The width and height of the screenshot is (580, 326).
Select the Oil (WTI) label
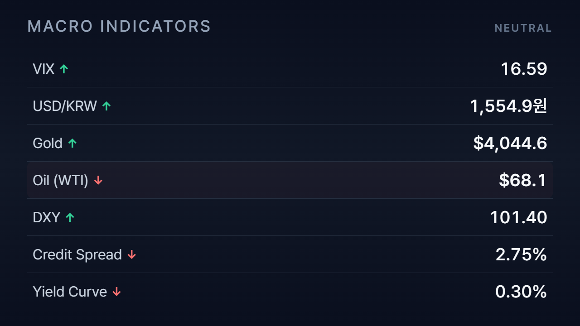[61, 180]
